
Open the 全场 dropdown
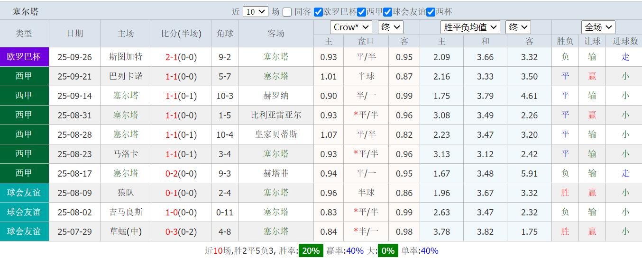(x=598, y=27)
